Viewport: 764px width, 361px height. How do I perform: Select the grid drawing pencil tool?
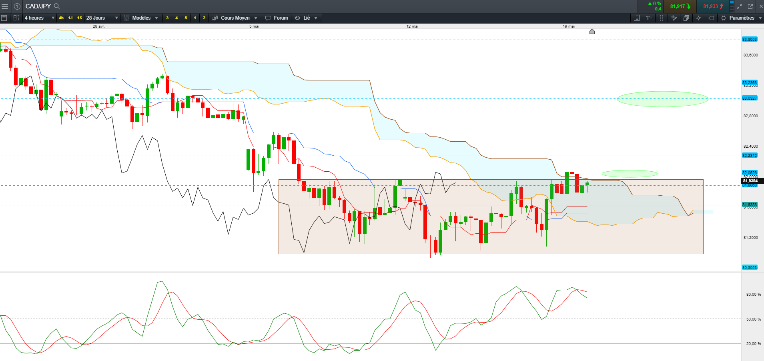674,18
